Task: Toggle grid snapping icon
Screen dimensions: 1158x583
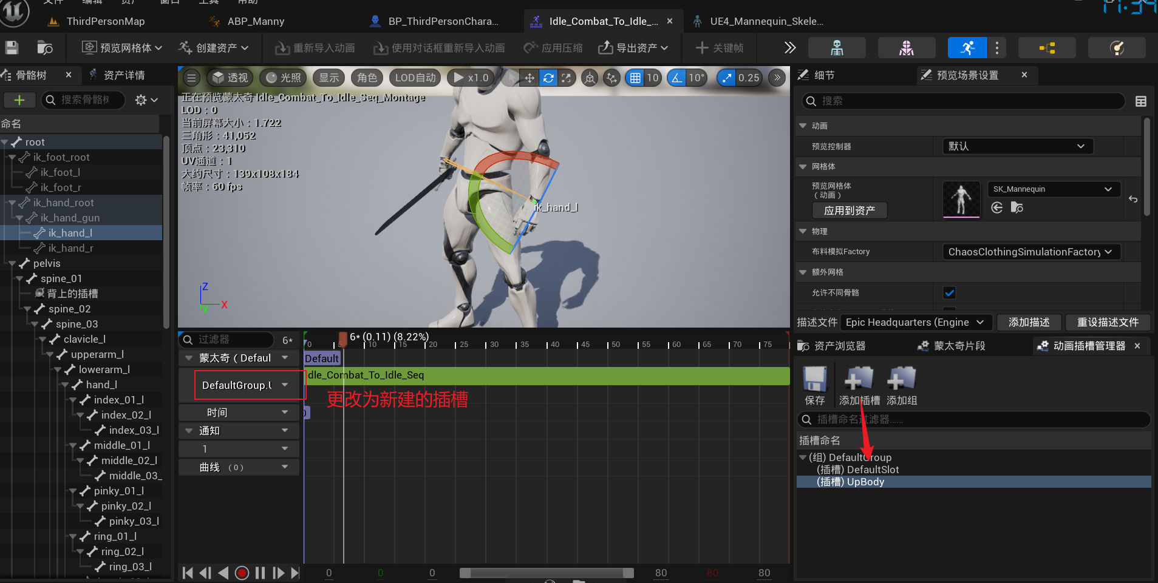Action: point(635,78)
